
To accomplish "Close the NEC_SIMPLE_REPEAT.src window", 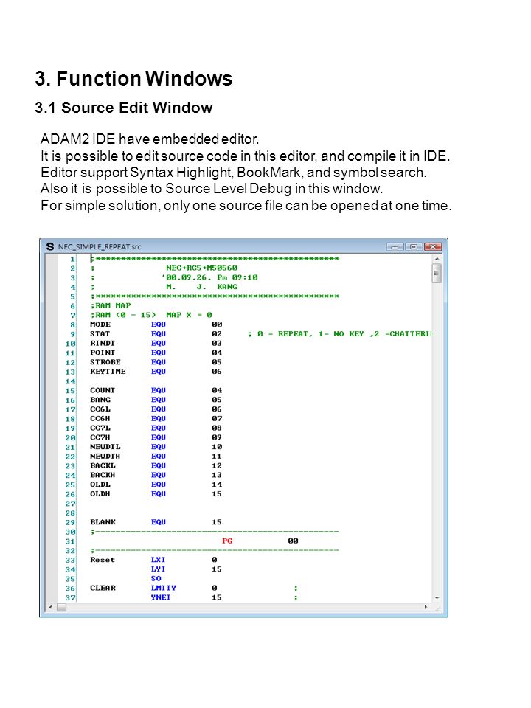I will click(433, 246).
